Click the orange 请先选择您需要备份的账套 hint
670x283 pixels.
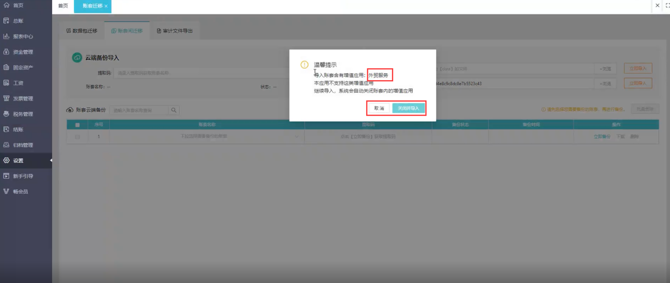coord(584,109)
